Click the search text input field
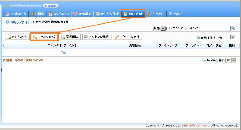The width and height of the screenshot is (241, 130). 215,28
